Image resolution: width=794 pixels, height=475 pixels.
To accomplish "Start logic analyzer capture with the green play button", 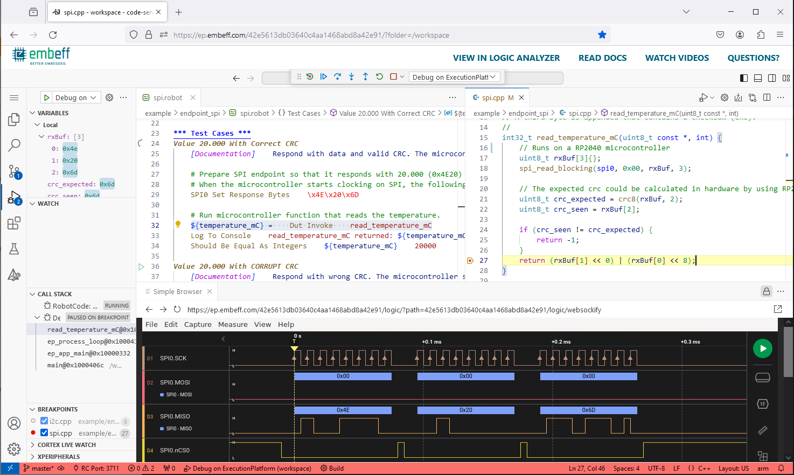I will coord(762,348).
